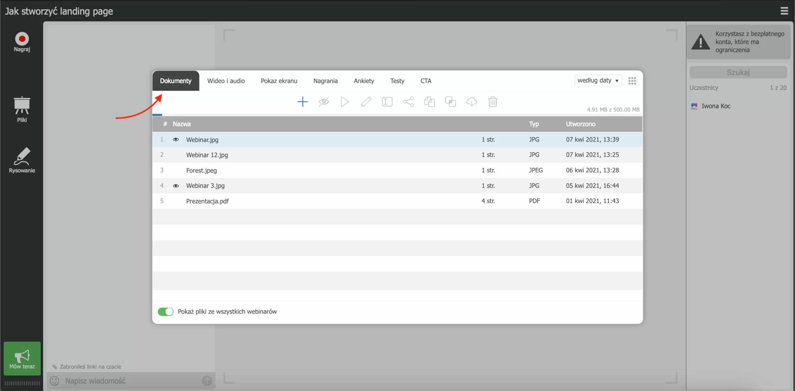Click the play icon in file toolbar
Image resolution: width=795 pixels, height=391 pixels.
344,102
